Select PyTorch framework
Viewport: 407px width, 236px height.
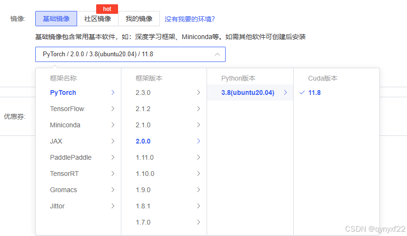tap(79, 92)
